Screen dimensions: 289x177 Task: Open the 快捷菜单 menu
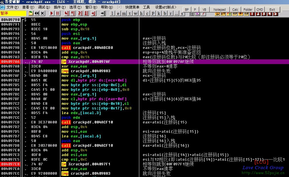tap(132, 7)
